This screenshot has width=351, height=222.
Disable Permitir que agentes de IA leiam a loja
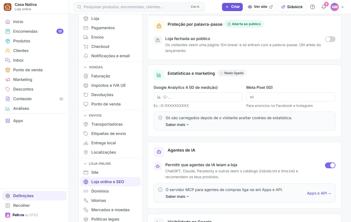pyautogui.click(x=330, y=165)
